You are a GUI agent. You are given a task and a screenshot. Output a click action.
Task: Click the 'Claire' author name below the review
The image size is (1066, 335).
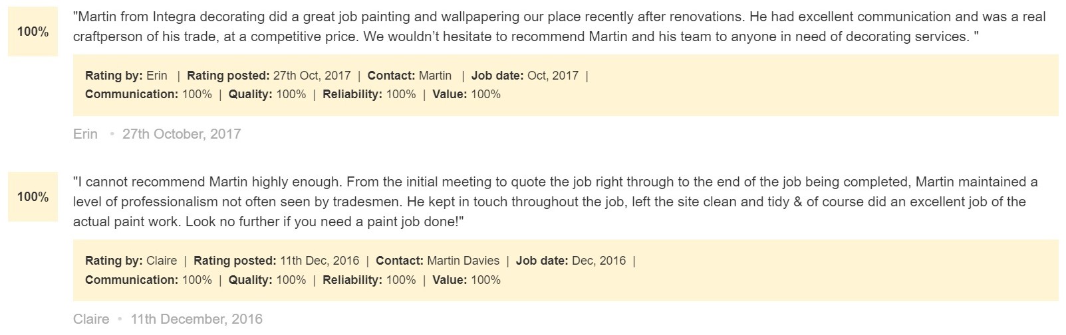point(91,319)
